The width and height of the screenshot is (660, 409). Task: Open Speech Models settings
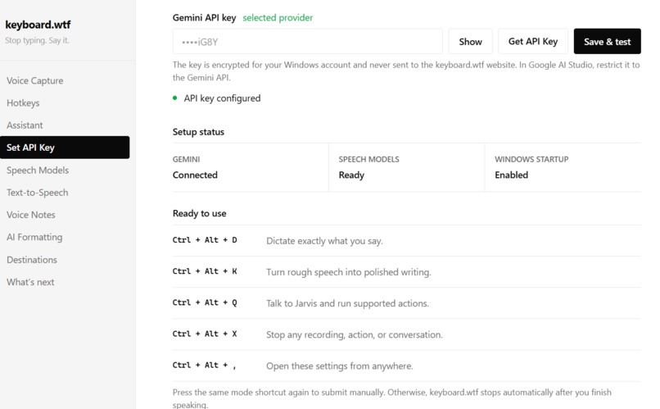(x=38, y=170)
